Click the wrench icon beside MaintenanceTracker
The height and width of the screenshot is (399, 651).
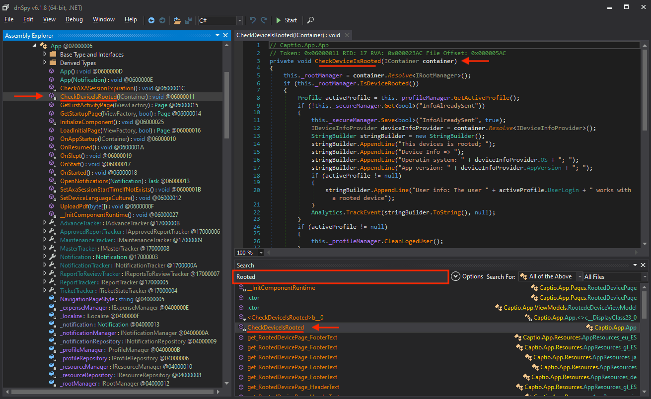click(x=53, y=240)
